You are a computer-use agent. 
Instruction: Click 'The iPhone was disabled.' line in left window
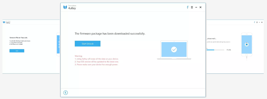coord(16,44)
